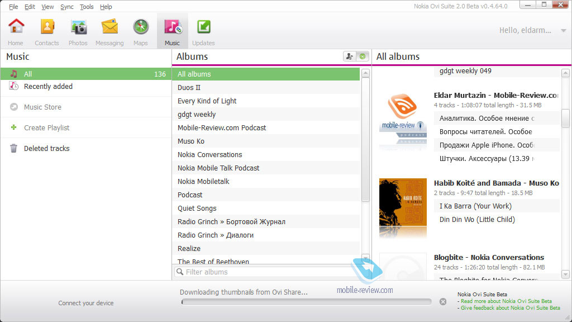The height and width of the screenshot is (322, 572).
Task: Open the File menu
Action: coord(13,7)
